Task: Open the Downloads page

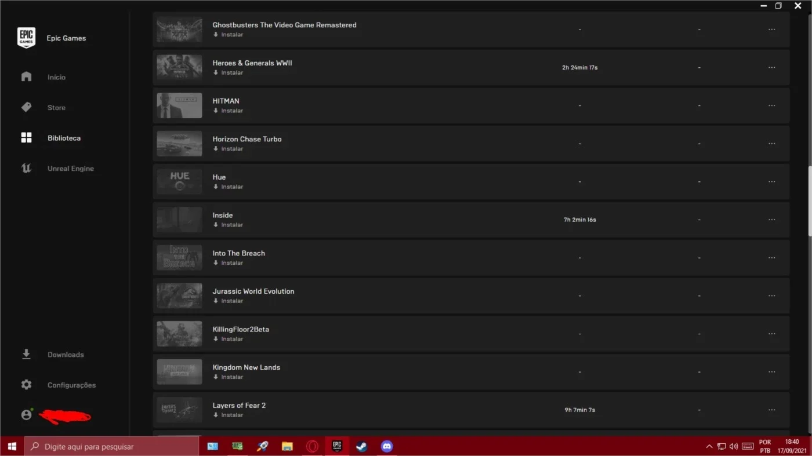Action: 66,355
